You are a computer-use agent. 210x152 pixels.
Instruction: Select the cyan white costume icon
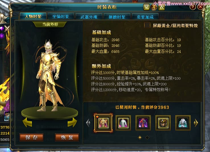click(x=183, y=123)
